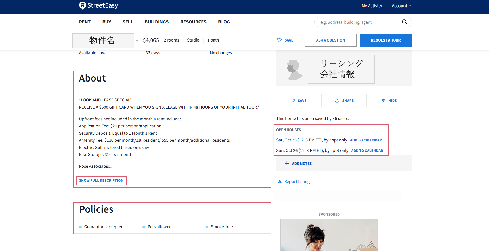The image size is (489, 251).
Task: Open the Resources menu
Action: [193, 22]
